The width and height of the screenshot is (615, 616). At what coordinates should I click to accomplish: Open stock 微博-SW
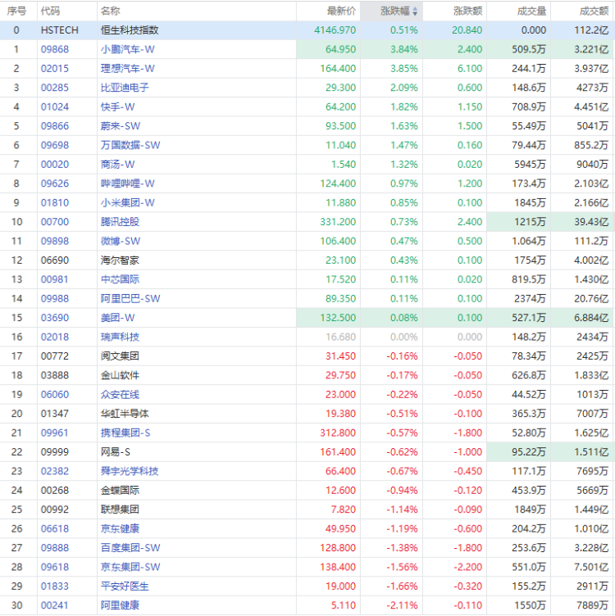point(121,241)
